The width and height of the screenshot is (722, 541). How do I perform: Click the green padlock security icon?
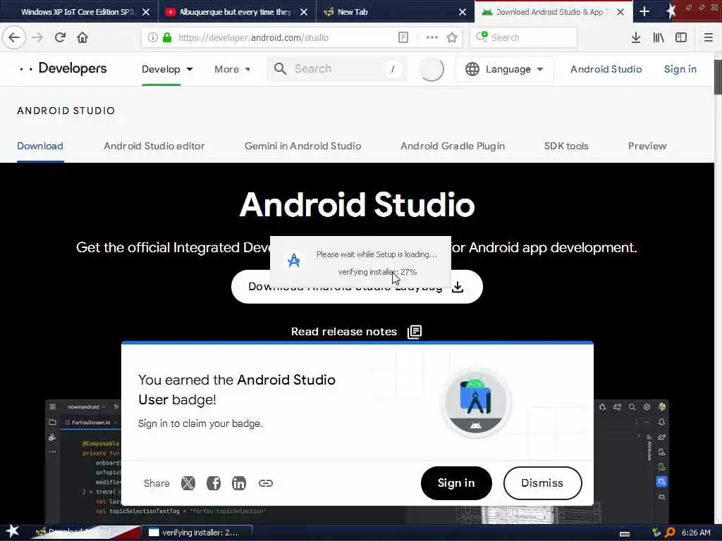coord(167,37)
